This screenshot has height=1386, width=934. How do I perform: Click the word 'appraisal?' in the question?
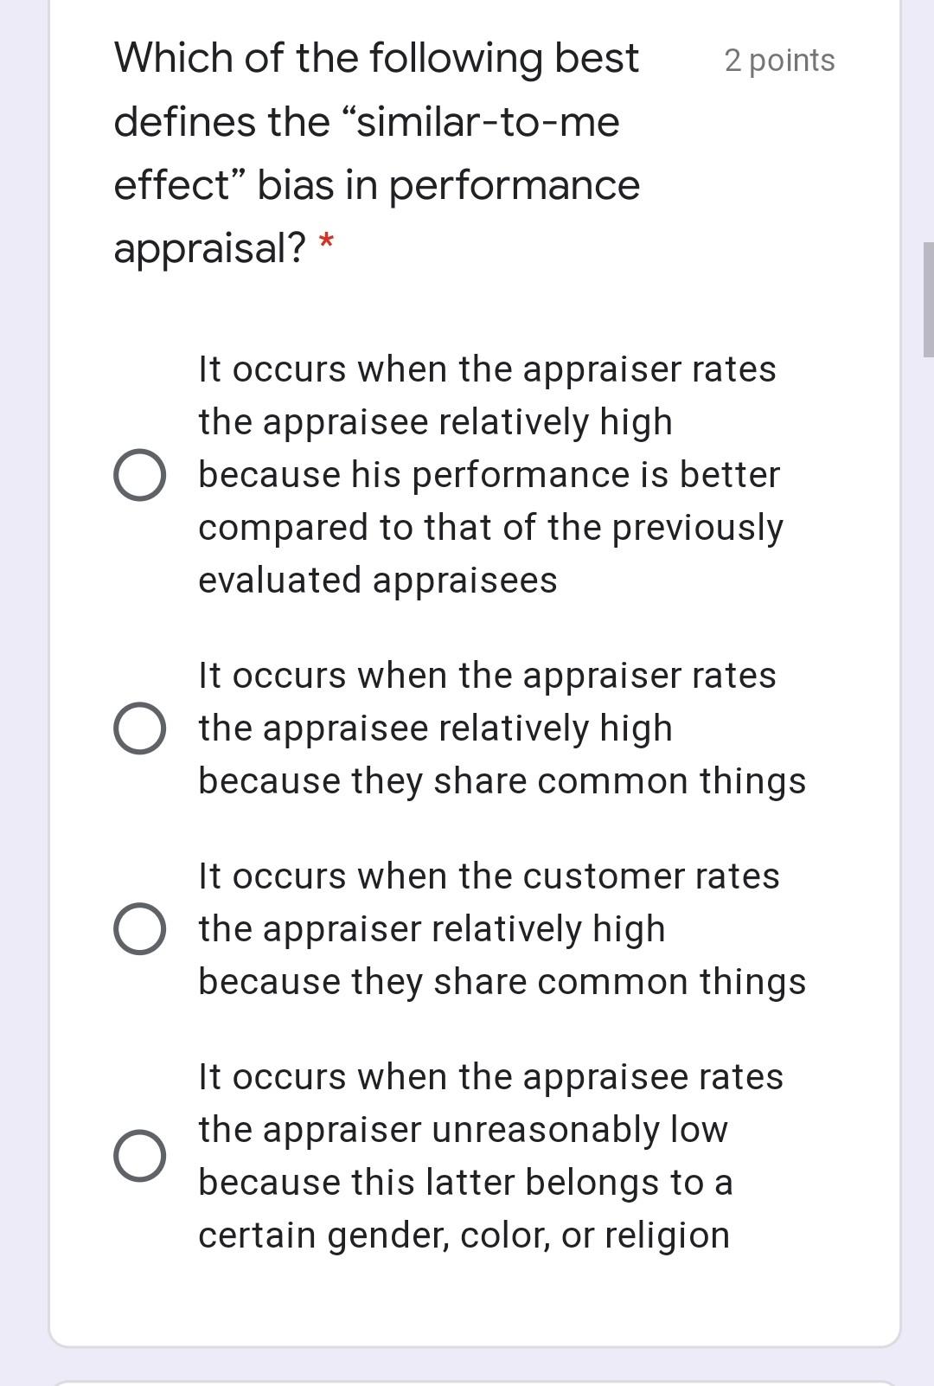coord(208,247)
